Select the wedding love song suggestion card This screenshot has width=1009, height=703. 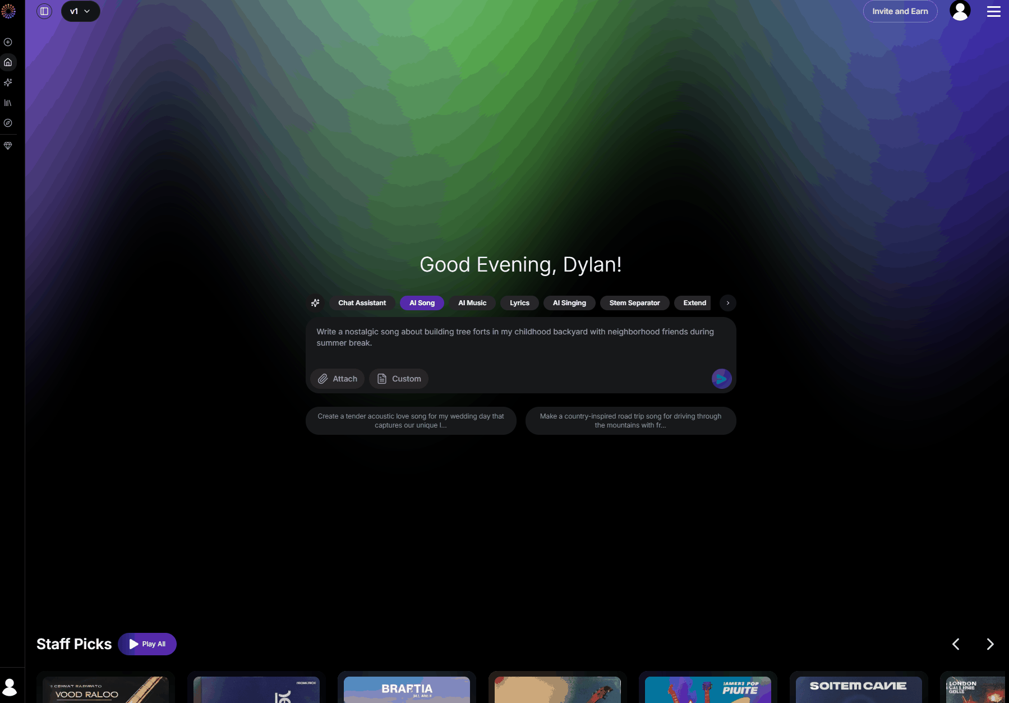(x=411, y=420)
